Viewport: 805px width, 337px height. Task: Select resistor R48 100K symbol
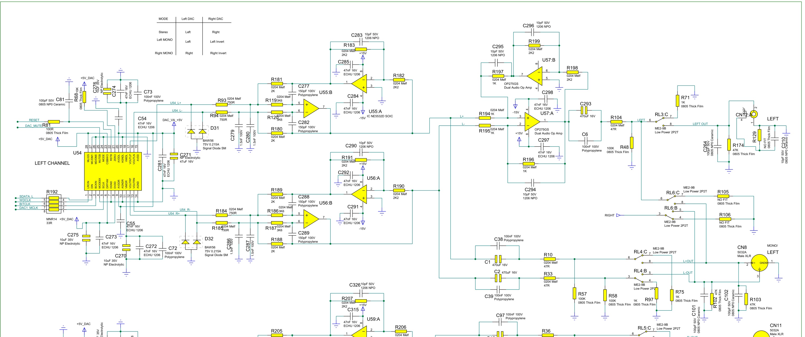(632, 143)
